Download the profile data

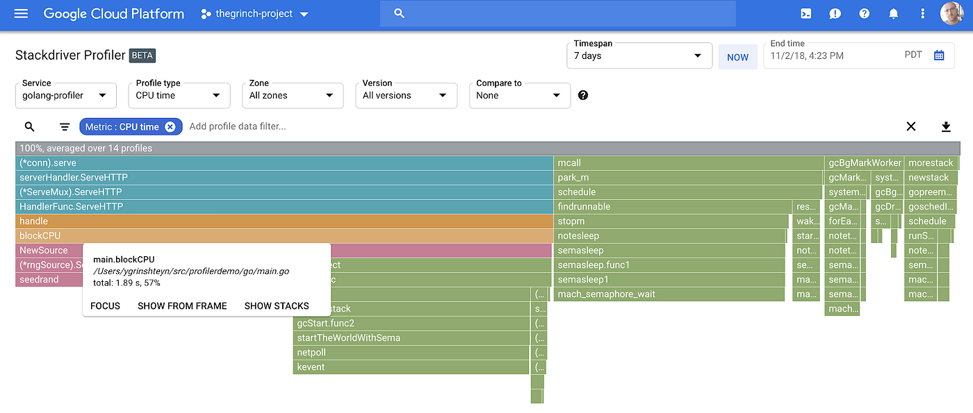click(946, 126)
